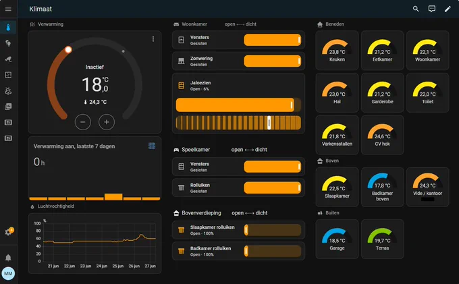Click the 'Beneden' section heading
The image size is (459, 284).
[335, 24]
